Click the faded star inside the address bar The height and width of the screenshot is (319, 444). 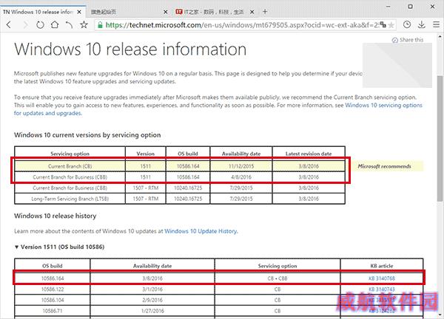click(391, 25)
